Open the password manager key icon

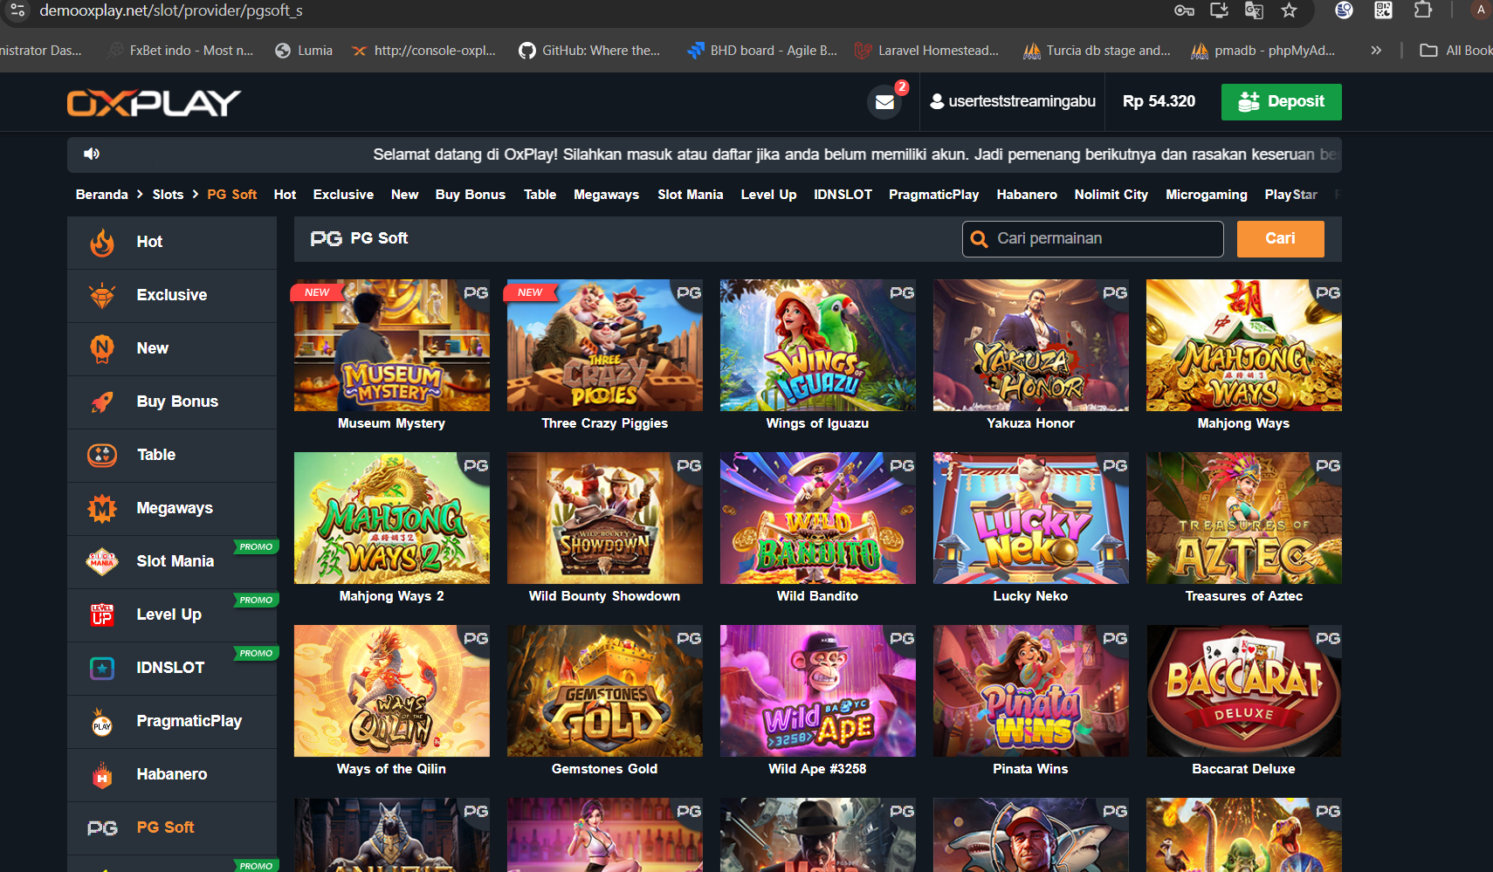[1185, 10]
